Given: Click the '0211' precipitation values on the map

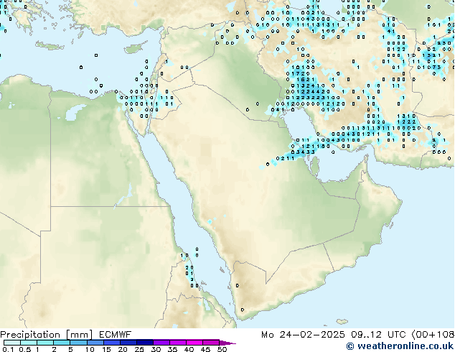Looking at the screenshot, I should click(x=286, y=158).
